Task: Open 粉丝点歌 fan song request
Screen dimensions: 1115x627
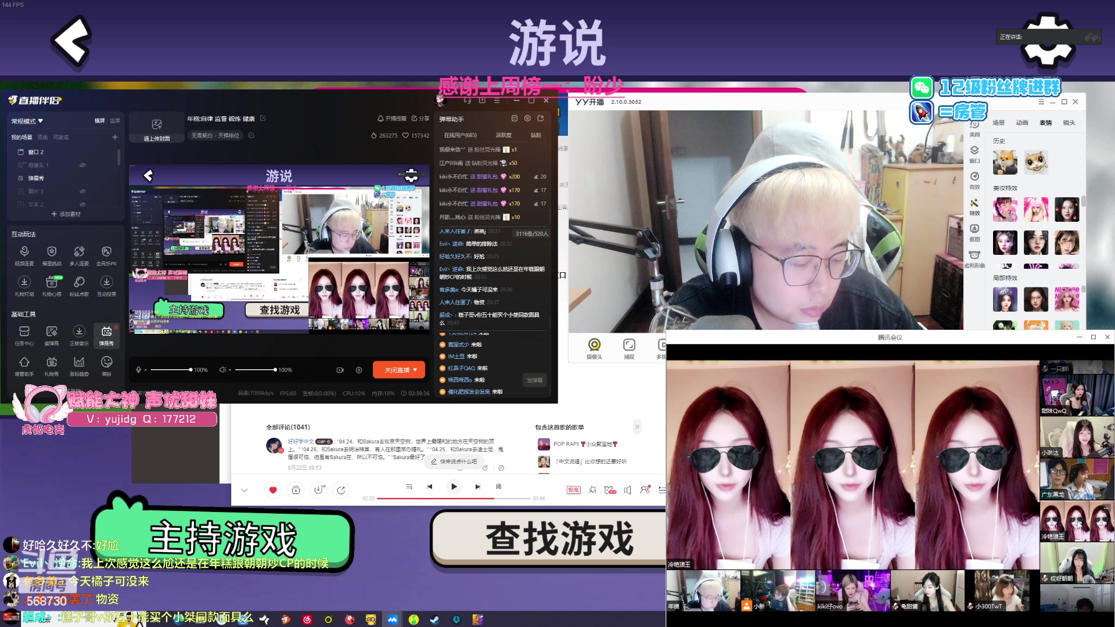Action: [x=79, y=286]
